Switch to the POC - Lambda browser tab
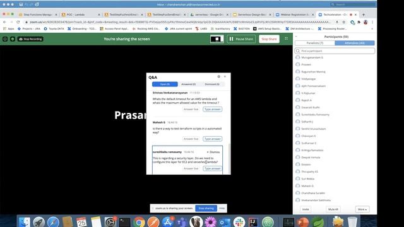Viewport: 404px width, 227px height. pyautogui.click(x=80, y=15)
